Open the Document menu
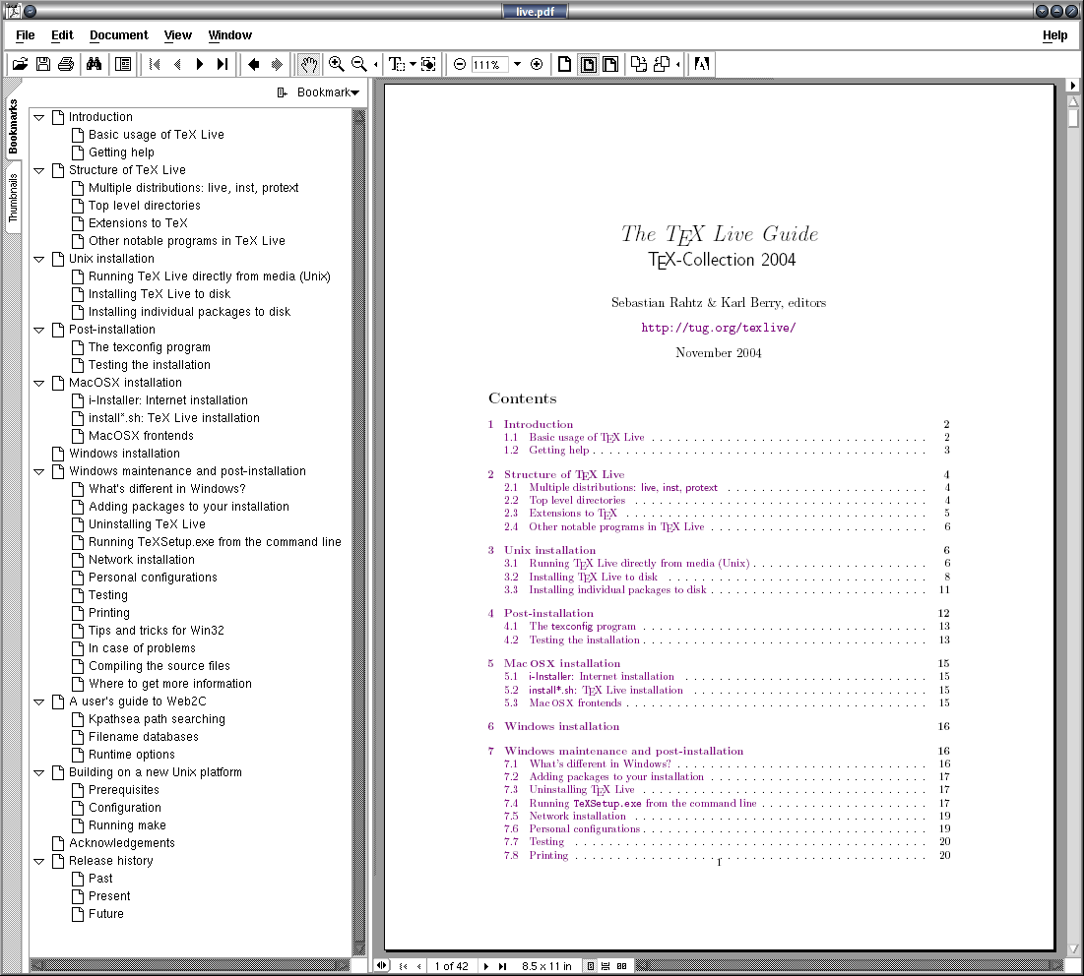This screenshot has height=976, width=1084. point(118,35)
